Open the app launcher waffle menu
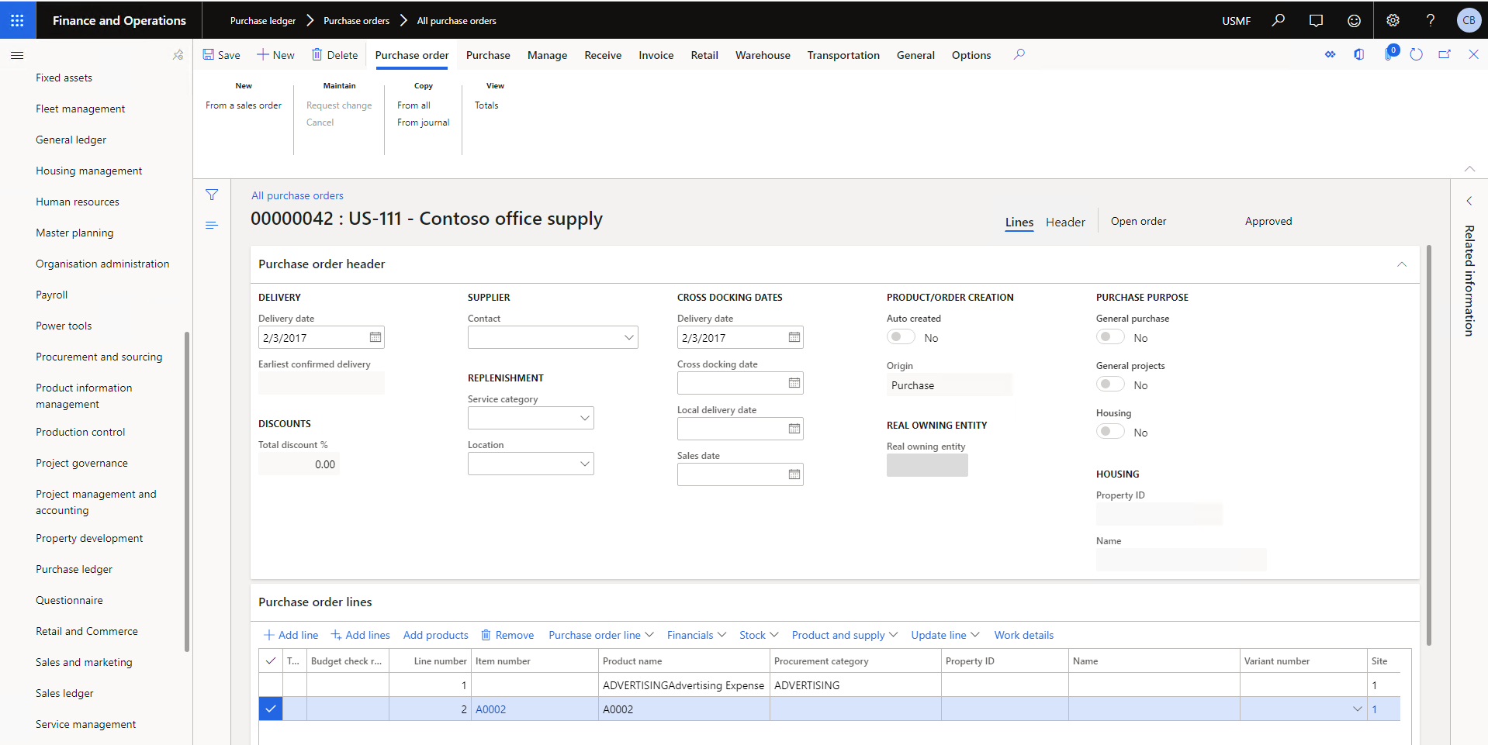 [x=17, y=20]
